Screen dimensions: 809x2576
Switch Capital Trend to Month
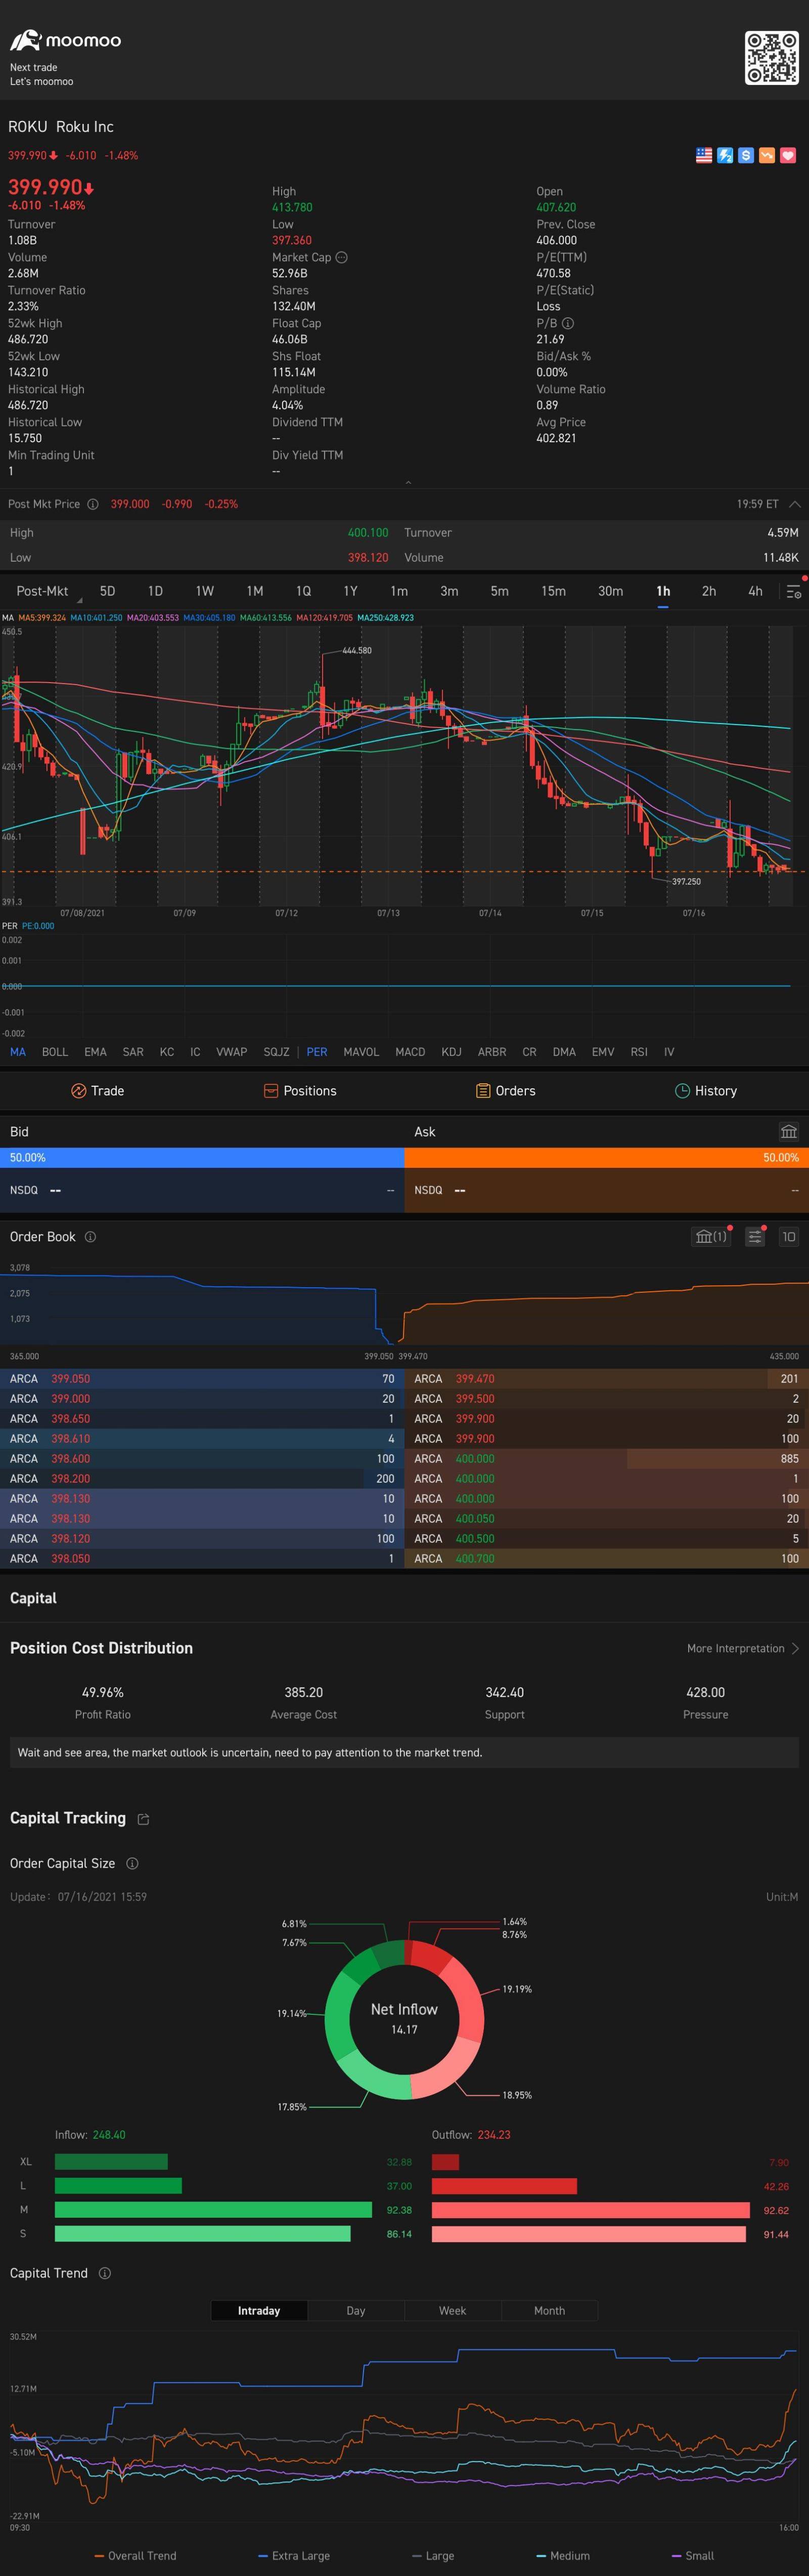[x=549, y=2311]
